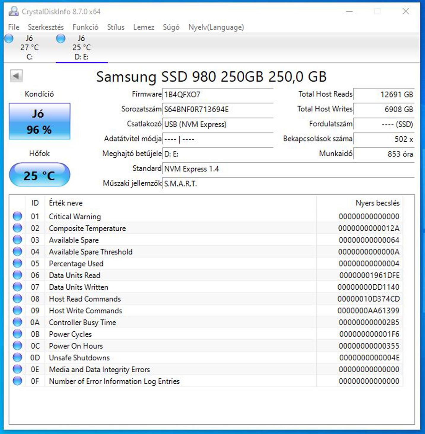Open the Lemez menu

pos(144,27)
